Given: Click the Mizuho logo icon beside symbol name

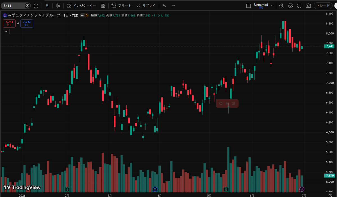Looking at the screenshot, I should click(5, 15).
